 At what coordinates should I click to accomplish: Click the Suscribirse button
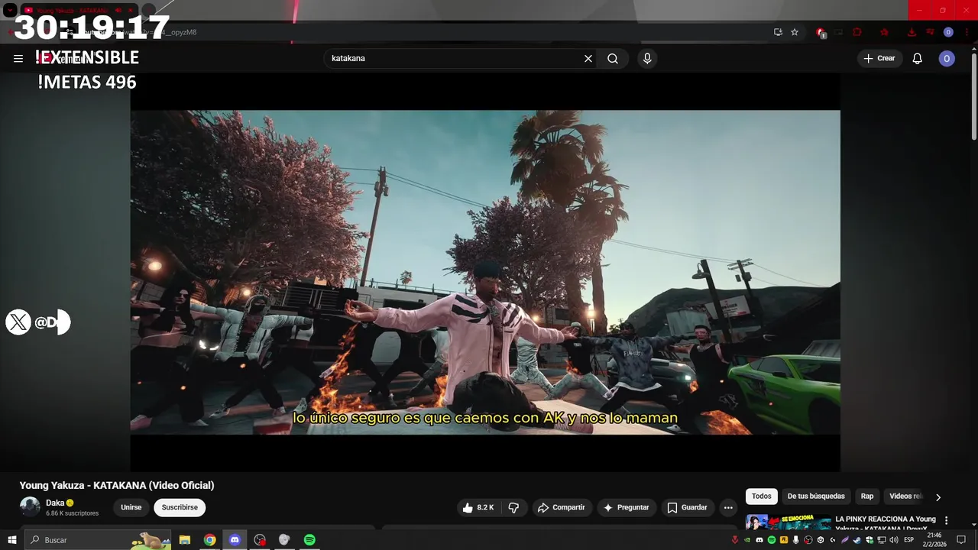click(x=180, y=507)
